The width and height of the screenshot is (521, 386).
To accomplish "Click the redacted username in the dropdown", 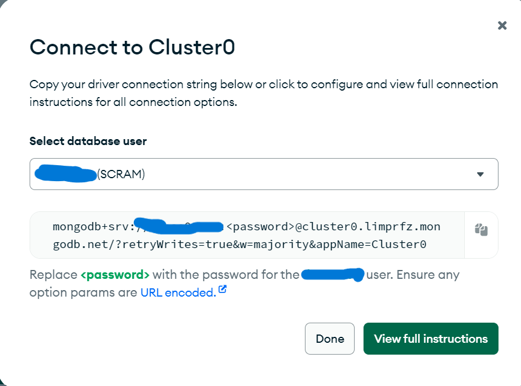I will coord(66,173).
